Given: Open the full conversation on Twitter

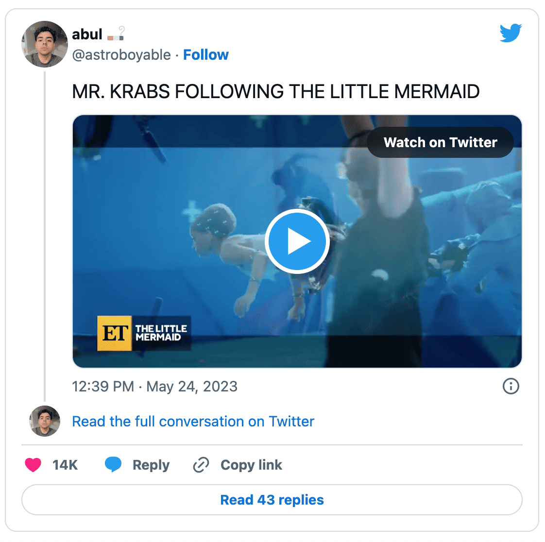Looking at the screenshot, I should [193, 422].
